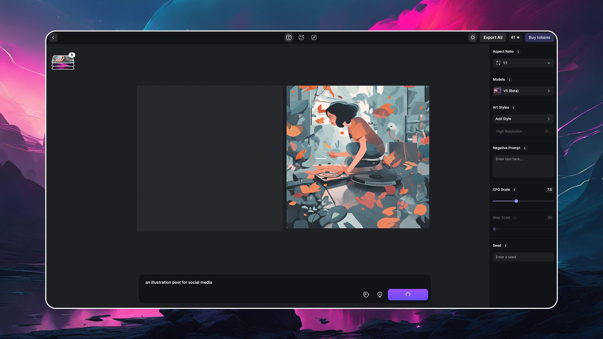
Task: Click Export All button
Action: pyautogui.click(x=493, y=37)
